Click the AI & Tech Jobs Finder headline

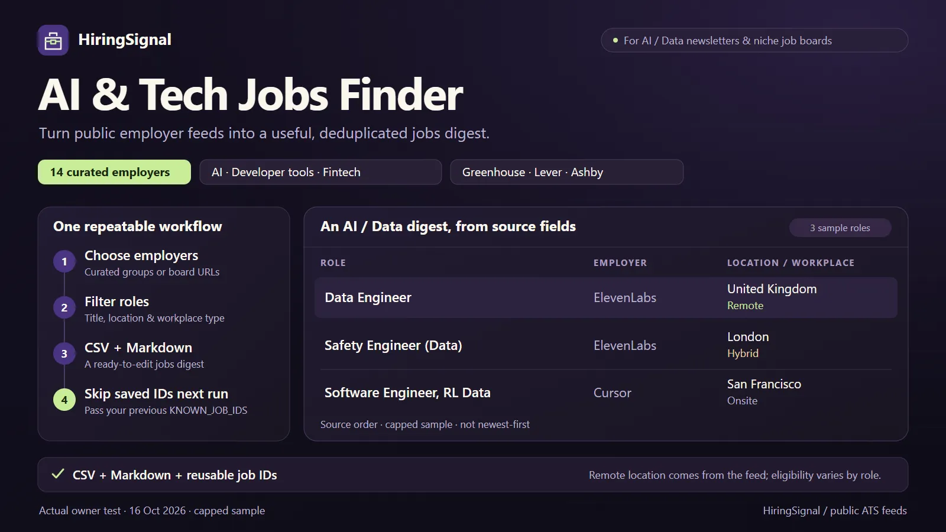pyautogui.click(x=251, y=95)
